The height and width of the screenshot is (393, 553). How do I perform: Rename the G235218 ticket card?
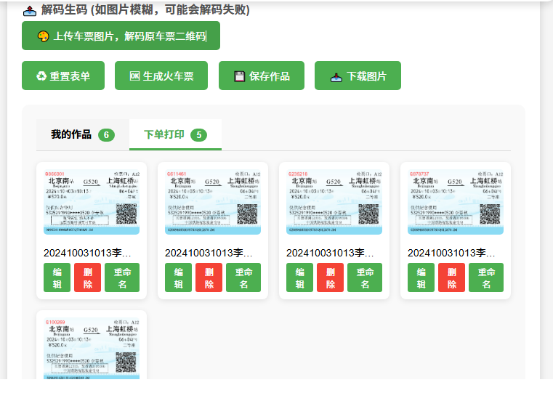click(x=365, y=277)
